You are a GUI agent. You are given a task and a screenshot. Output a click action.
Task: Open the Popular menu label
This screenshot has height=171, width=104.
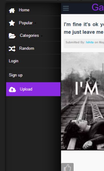(x=26, y=23)
